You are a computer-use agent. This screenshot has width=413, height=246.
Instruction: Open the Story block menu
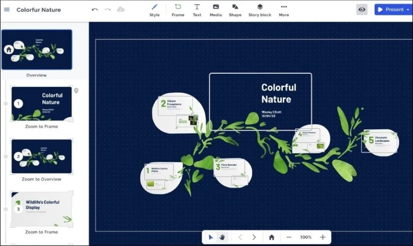[x=260, y=10]
